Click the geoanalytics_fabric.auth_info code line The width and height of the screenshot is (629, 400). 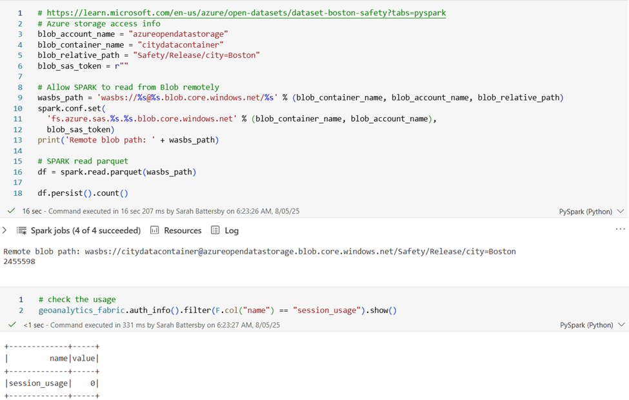point(217,310)
